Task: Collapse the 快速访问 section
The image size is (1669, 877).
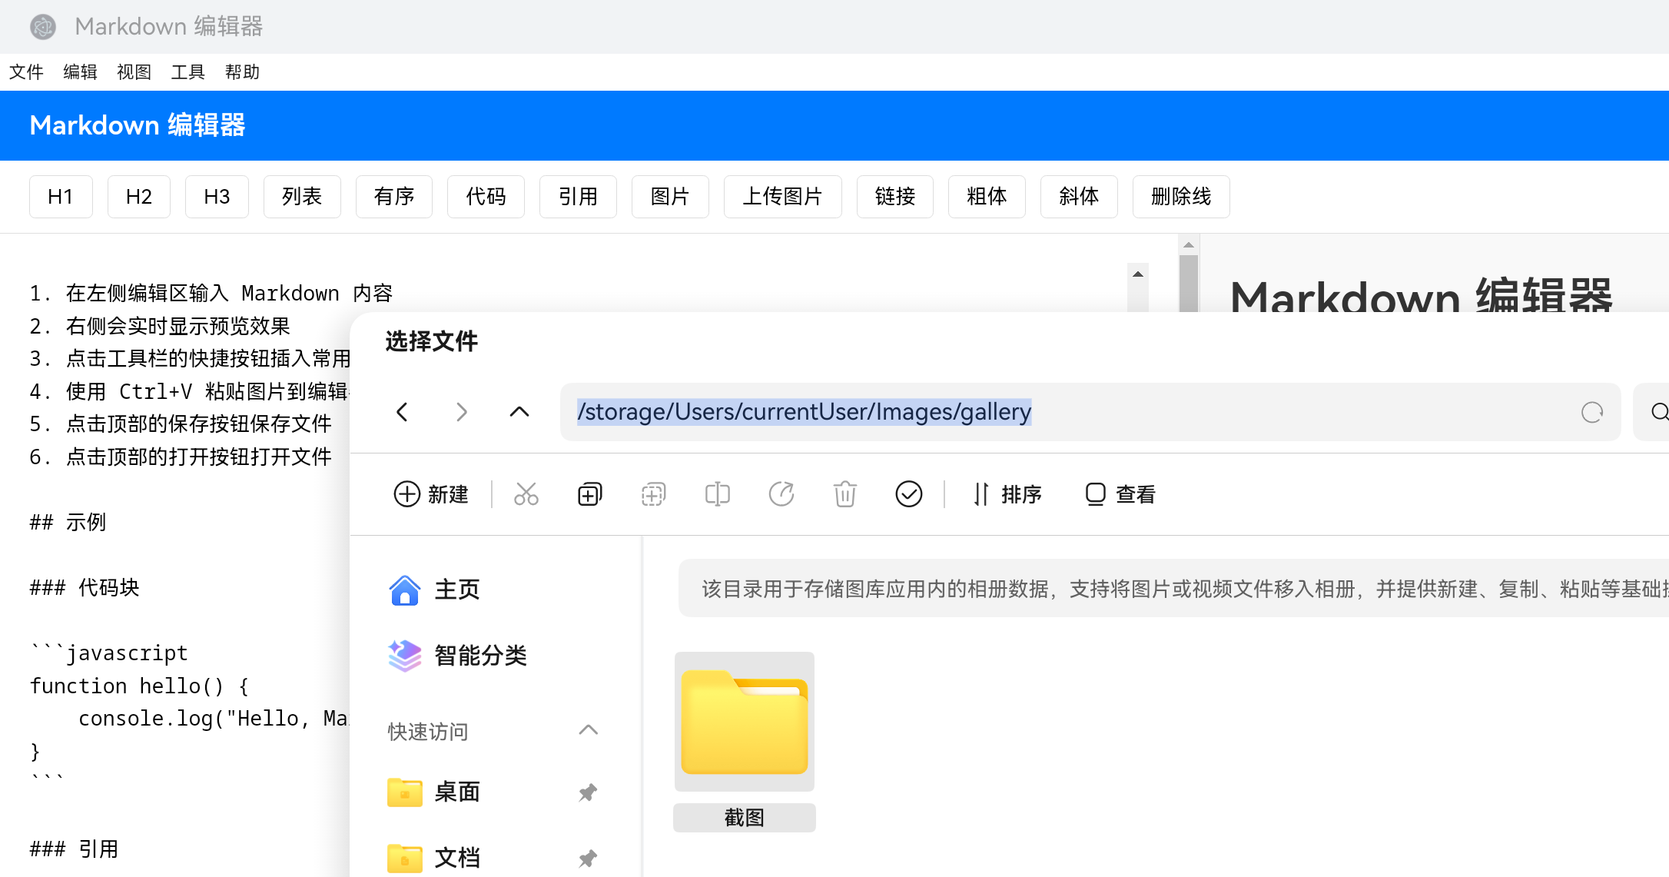Action: click(588, 730)
